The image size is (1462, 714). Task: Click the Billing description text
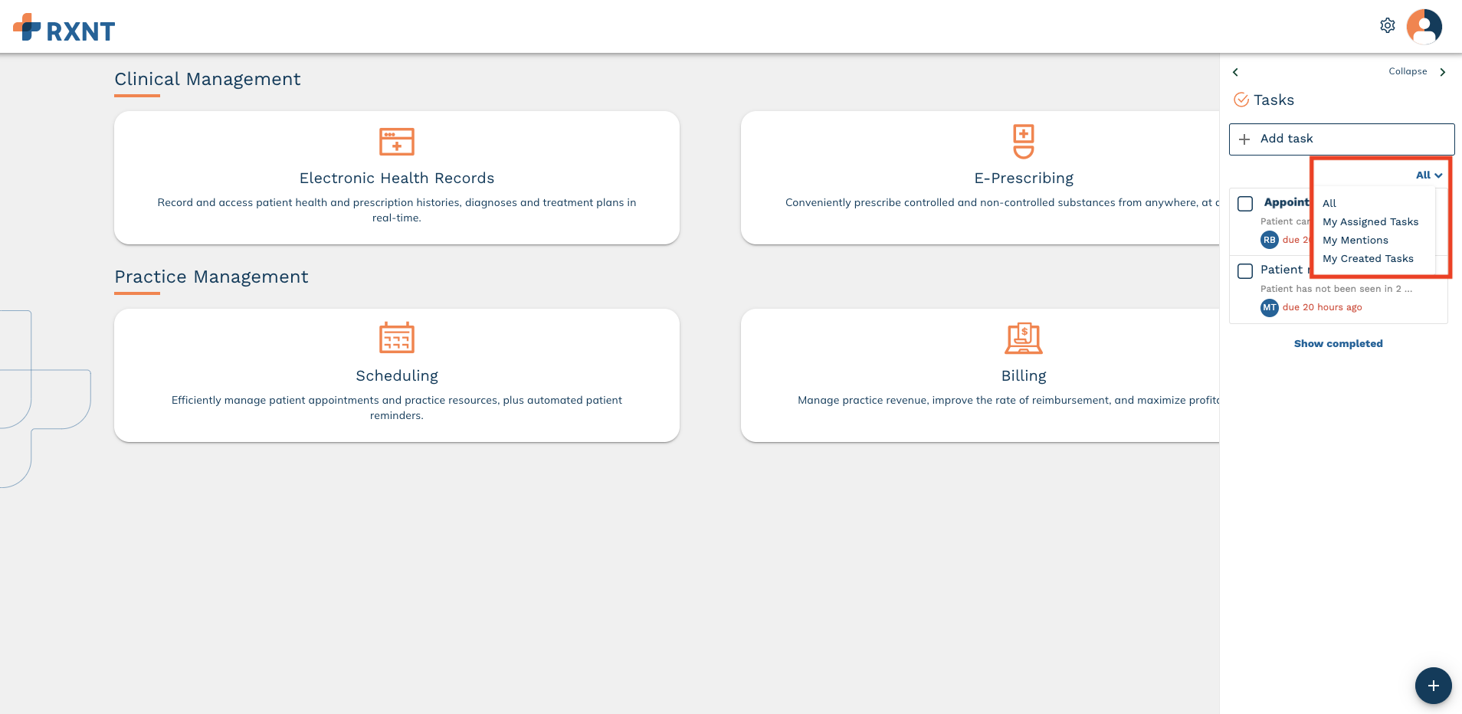[x=1008, y=400]
